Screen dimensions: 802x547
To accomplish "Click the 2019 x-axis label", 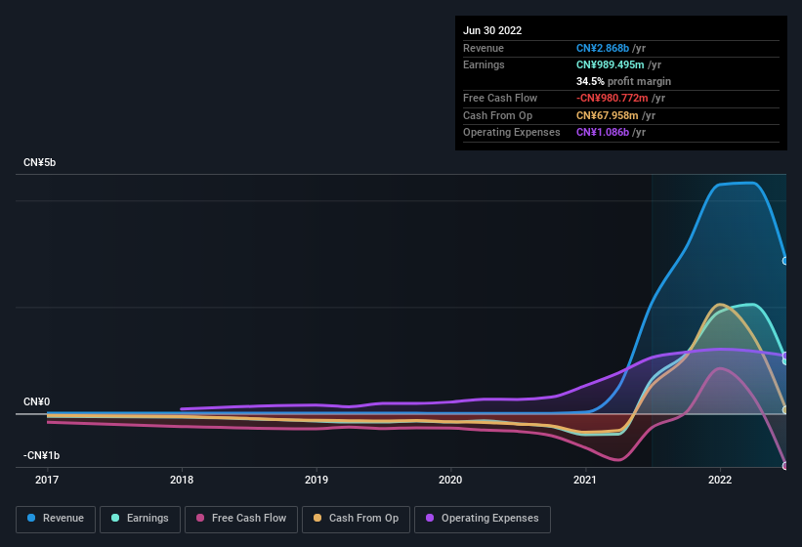I will pos(317,480).
